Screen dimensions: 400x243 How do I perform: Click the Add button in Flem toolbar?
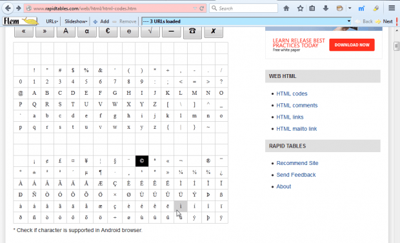click(x=101, y=21)
